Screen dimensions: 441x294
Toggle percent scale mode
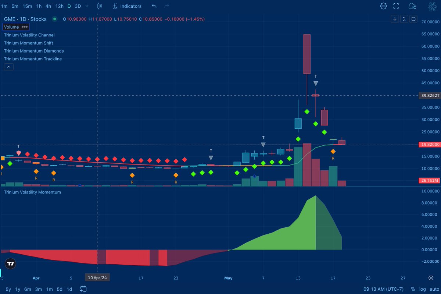[x=413, y=289]
